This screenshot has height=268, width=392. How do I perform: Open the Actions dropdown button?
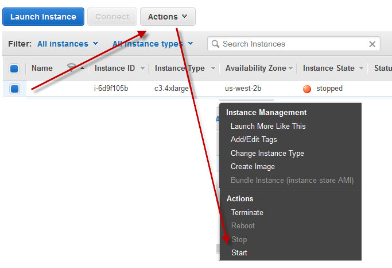(x=168, y=17)
